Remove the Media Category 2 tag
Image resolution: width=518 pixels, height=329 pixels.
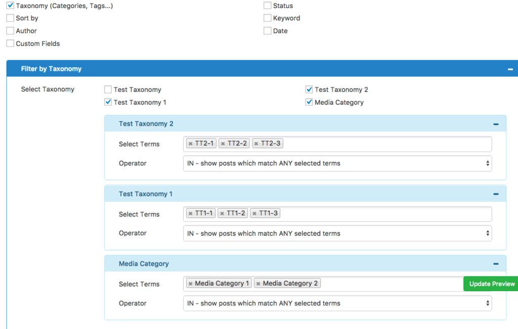[258, 284]
